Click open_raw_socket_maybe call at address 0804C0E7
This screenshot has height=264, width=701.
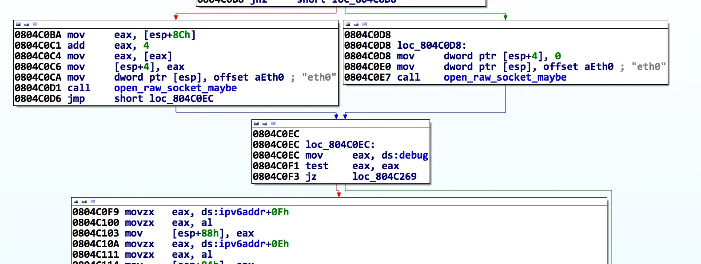click(505, 78)
